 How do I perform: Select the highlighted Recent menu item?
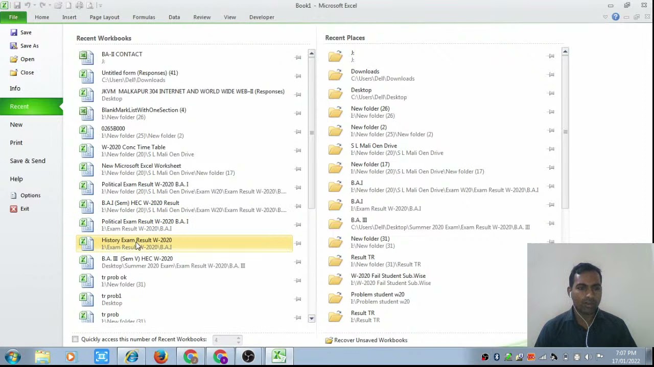click(31, 107)
